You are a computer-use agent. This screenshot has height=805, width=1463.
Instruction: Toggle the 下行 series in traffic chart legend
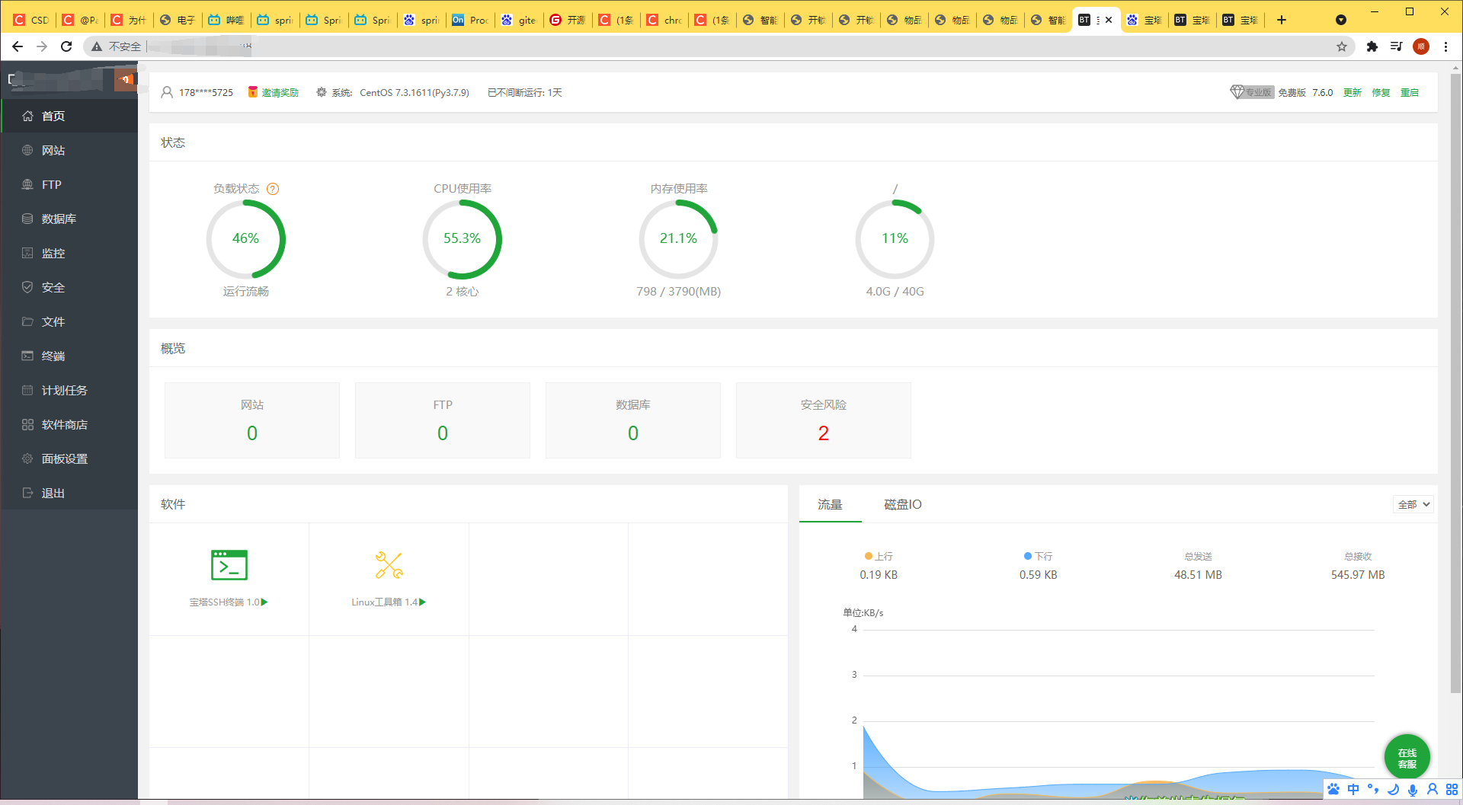[1038, 556]
